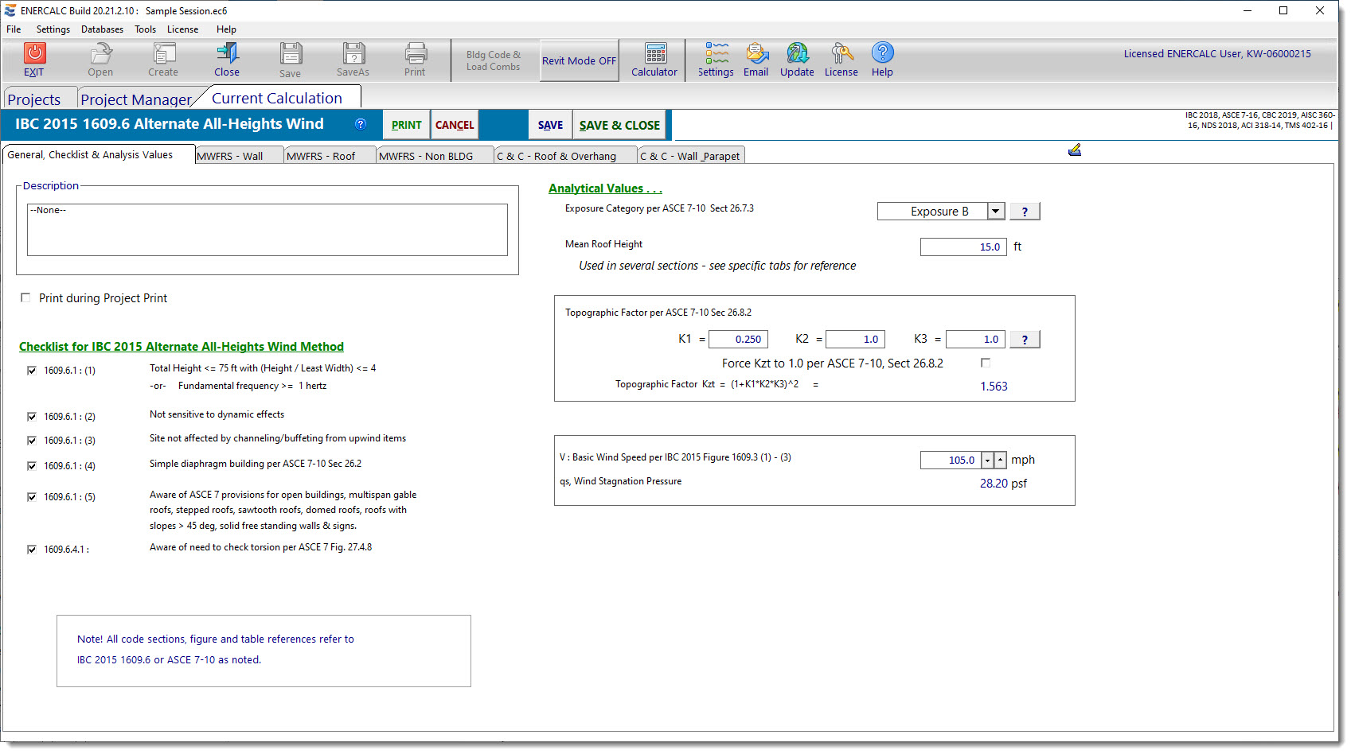Uncheck the 1609.6.1 : (2) checklist item

coord(32,417)
